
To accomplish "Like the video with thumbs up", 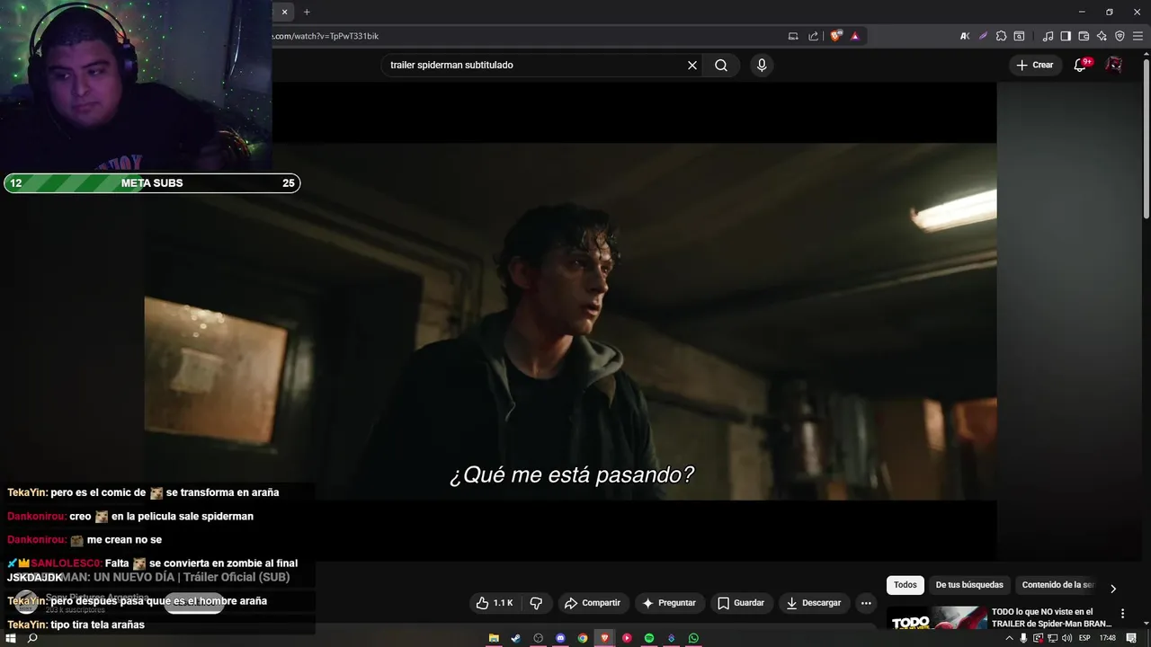I will [x=494, y=603].
